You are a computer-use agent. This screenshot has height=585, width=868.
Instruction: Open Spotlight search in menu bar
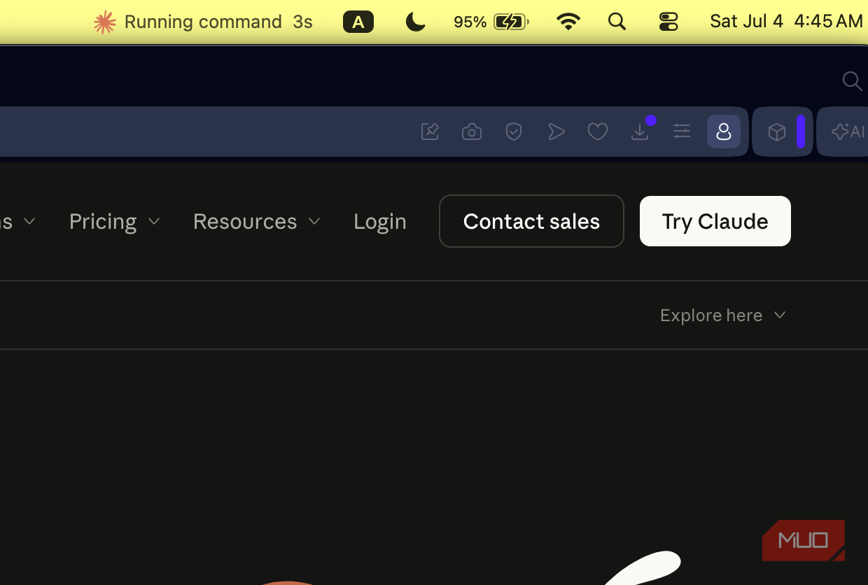point(617,22)
